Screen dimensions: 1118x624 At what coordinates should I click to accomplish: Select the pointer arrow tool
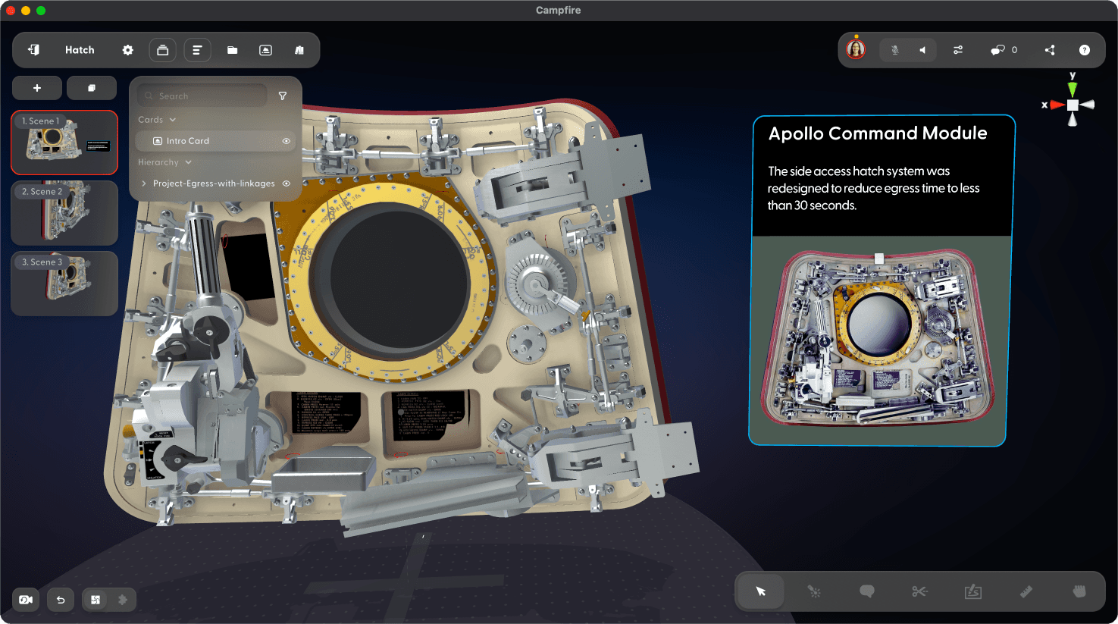[x=761, y=591]
